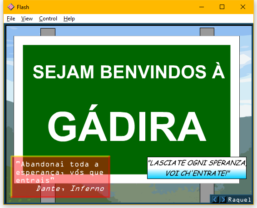Advance to next page with right arrow
The width and height of the screenshot is (257, 208).
click(223, 199)
